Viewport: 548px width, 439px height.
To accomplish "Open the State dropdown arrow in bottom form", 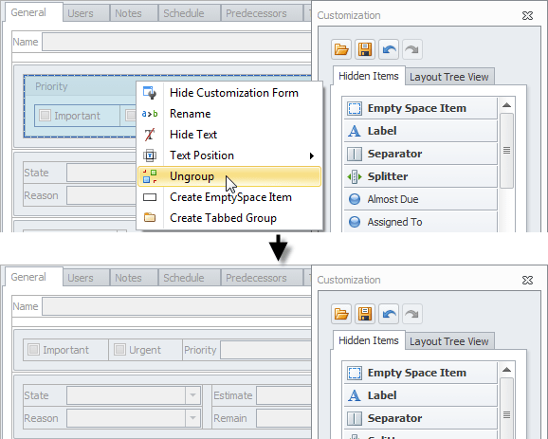I will tap(192, 395).
